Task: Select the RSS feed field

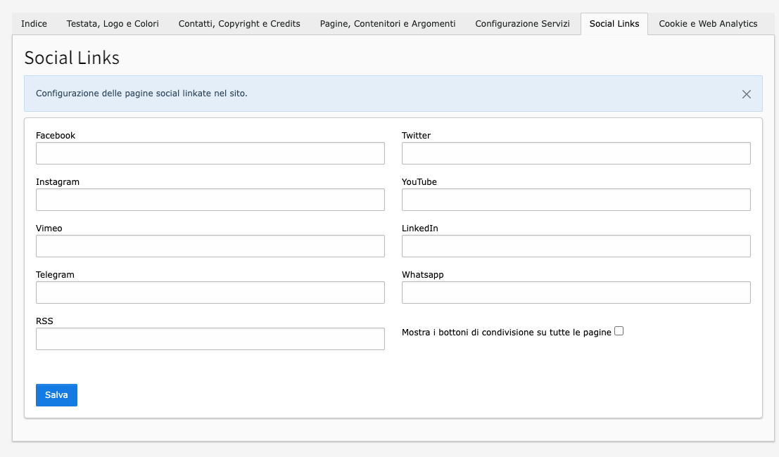Action: click(x=210, y=339)
